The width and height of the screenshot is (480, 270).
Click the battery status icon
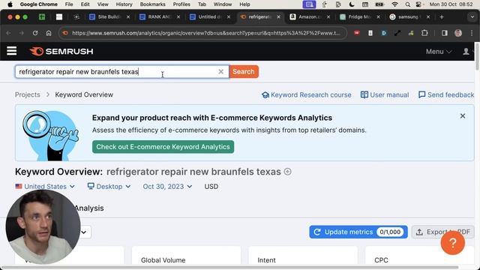[x=379, y=4]
